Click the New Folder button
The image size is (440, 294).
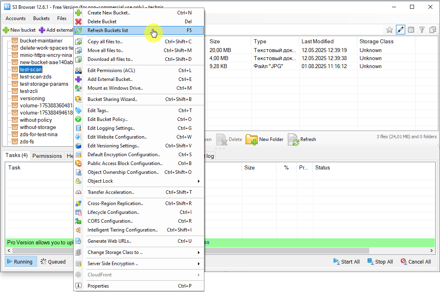pyautogui.click(x=265, y=139)
